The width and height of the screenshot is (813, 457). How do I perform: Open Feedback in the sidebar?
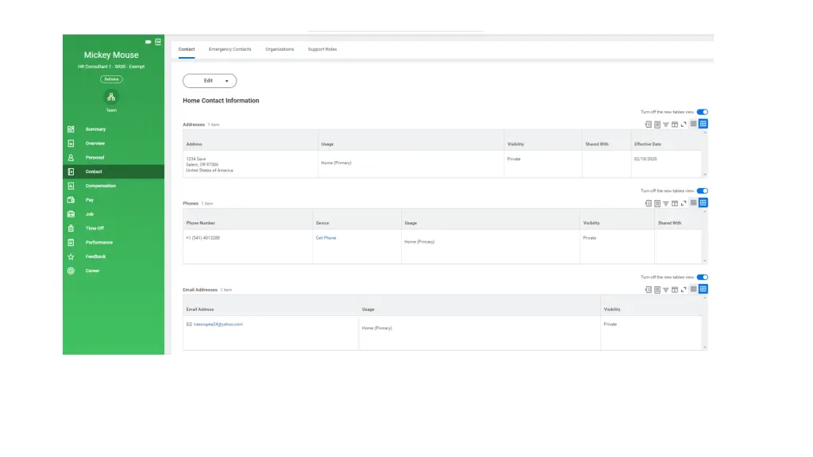point(114,256)
